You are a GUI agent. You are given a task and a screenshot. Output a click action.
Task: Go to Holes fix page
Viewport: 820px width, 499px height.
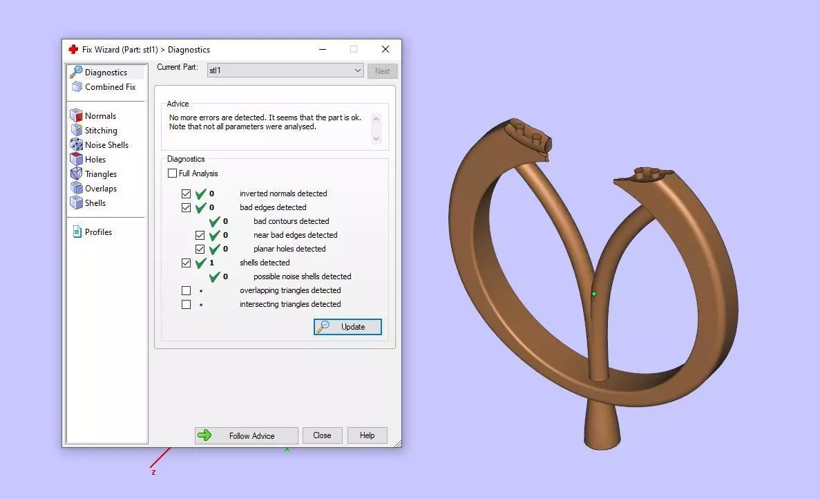(x=95, y=159)
